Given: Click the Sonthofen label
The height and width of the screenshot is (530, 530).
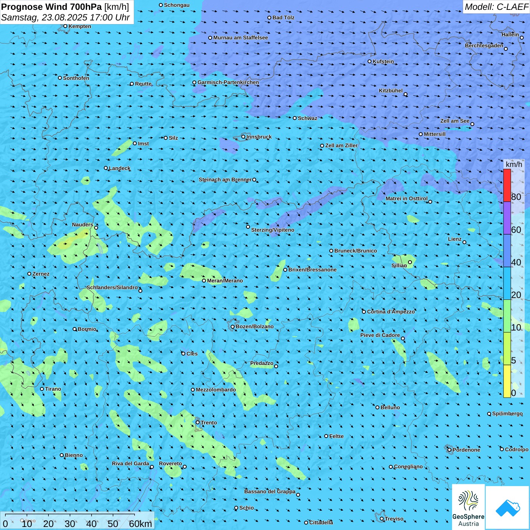Looking at the screenshot, I should [76, 78].
